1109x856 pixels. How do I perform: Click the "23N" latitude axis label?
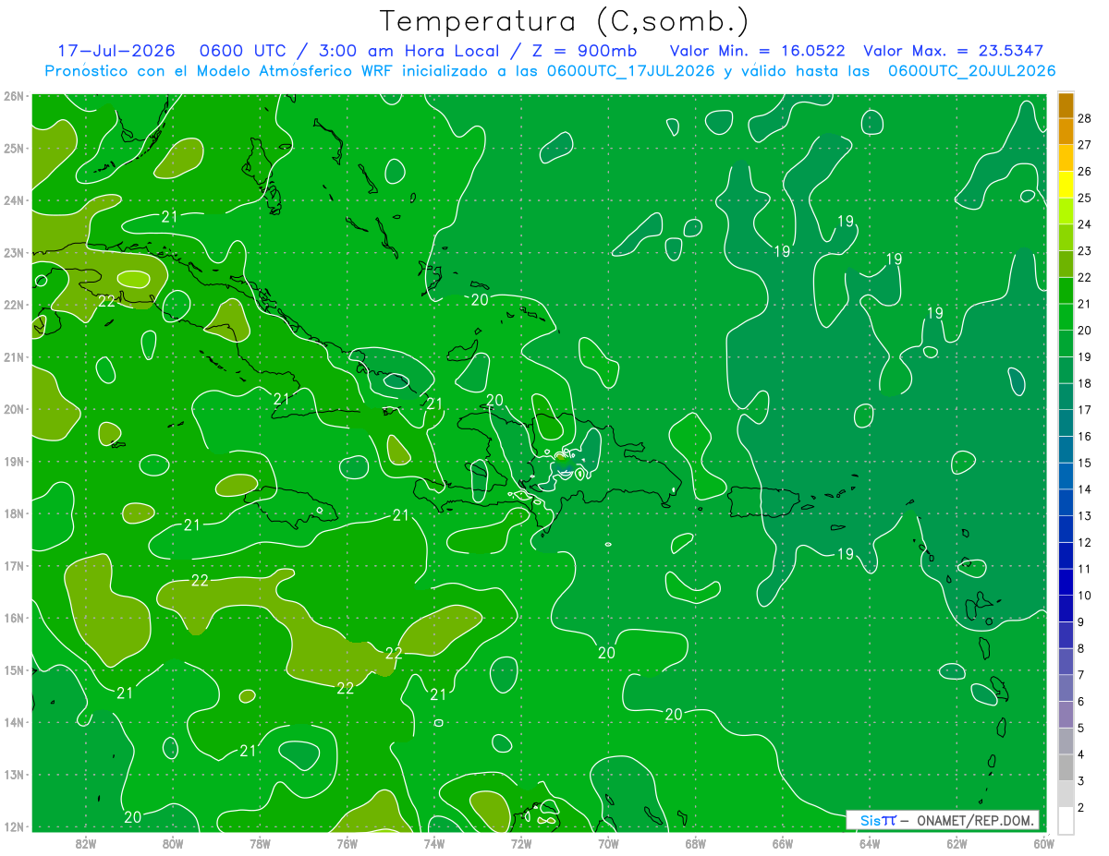click(x=14, y=252)
